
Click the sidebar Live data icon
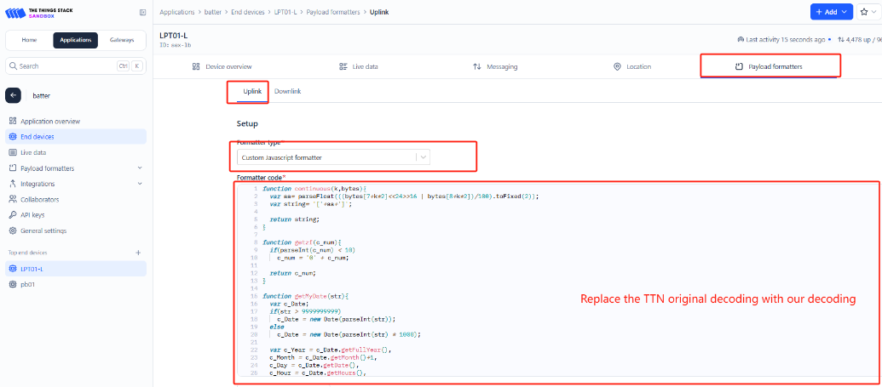click(x=13, y=152)
